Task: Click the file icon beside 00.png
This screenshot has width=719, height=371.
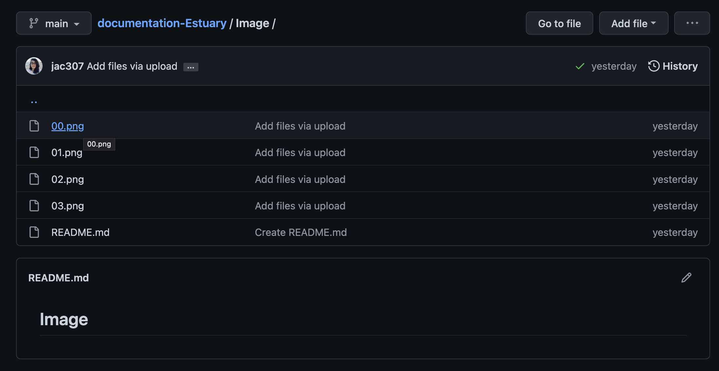Action: tap(34, 126)
